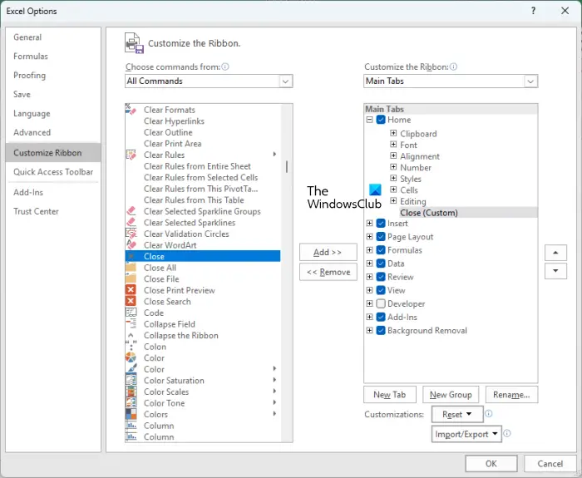Uncheck the Home tab checkbox

[x=381, y=120]
